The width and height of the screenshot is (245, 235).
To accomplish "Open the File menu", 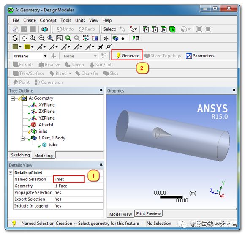I will pos(16,20).
